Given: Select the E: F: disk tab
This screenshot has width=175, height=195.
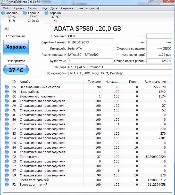Looking at the screenshot, I should click(12, 17).
